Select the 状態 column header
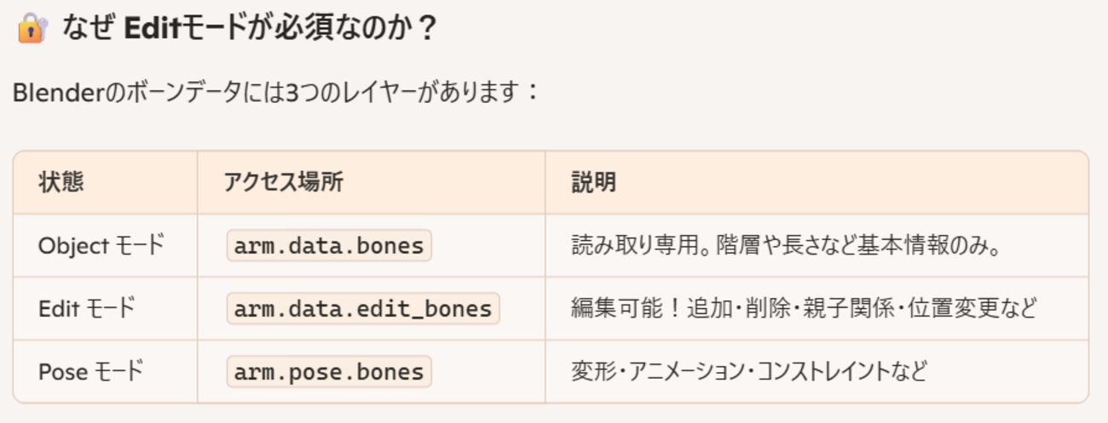1108x423 pixels. (x=61, y=182)
